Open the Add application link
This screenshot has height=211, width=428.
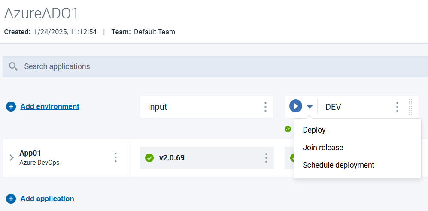47,199
